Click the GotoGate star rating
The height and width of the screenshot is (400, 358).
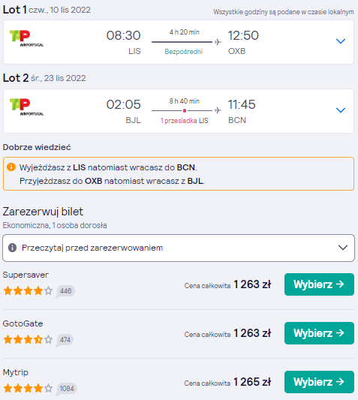[x=28, y=339]
